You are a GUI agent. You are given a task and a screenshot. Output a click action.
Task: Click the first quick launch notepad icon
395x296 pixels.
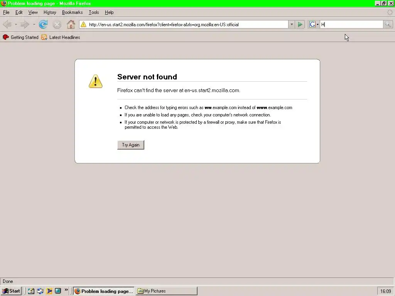[x=31, y=291]
